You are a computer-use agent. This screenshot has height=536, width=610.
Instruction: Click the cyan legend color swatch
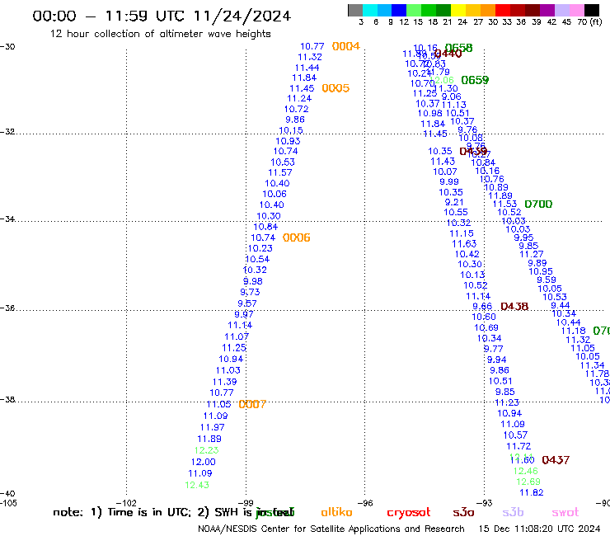370,10
